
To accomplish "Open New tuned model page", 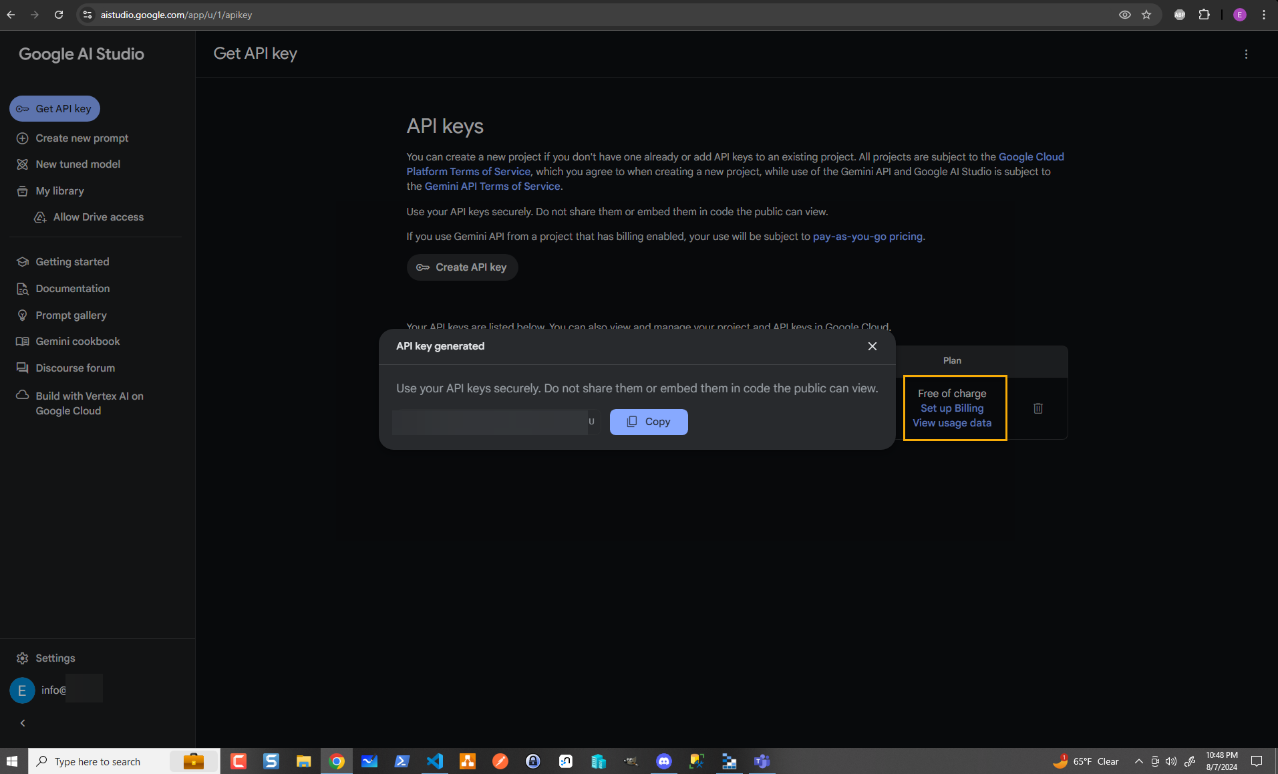I will coord(77,164).
